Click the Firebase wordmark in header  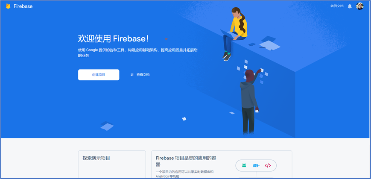[x=23, y=6]
